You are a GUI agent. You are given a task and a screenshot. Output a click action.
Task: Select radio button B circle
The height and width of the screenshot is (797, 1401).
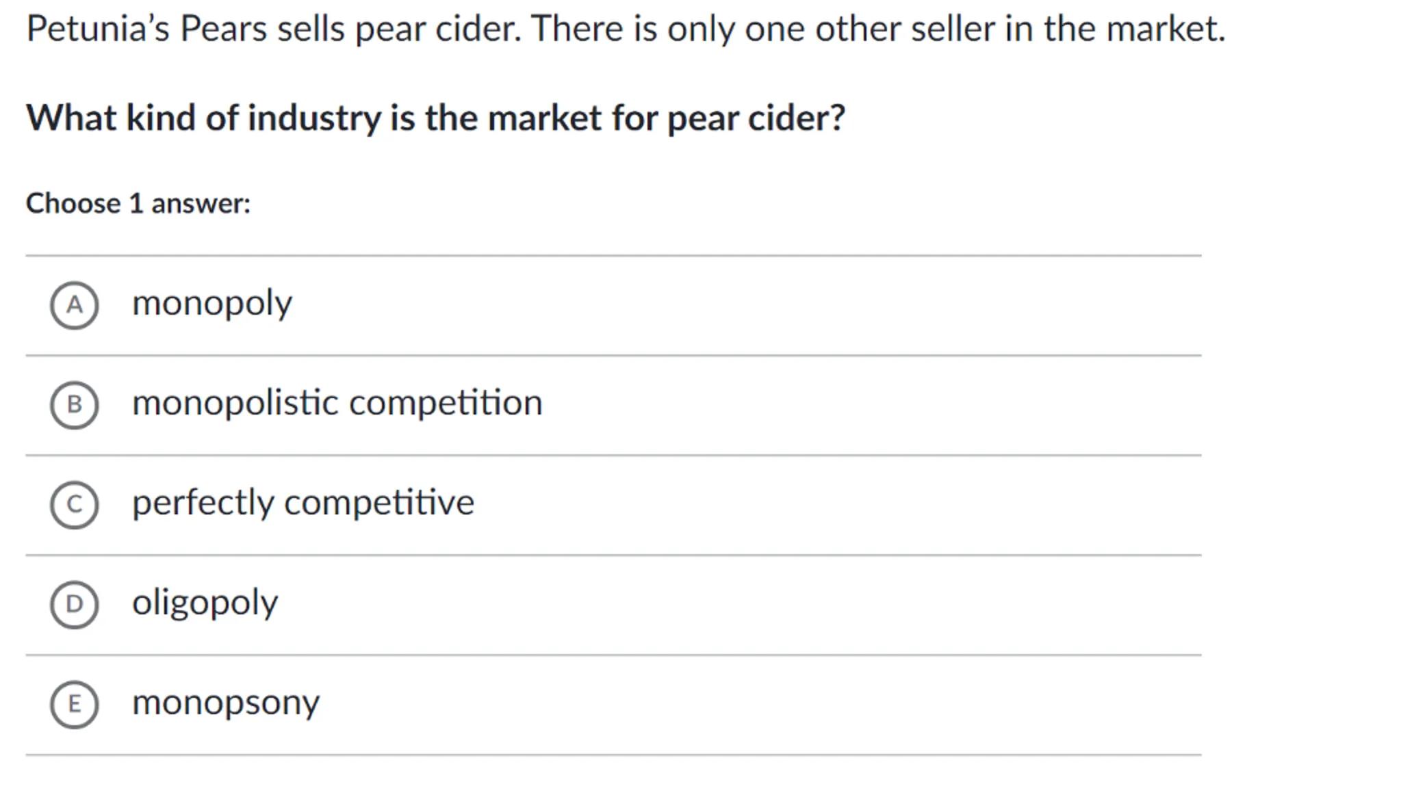[74, 405]
